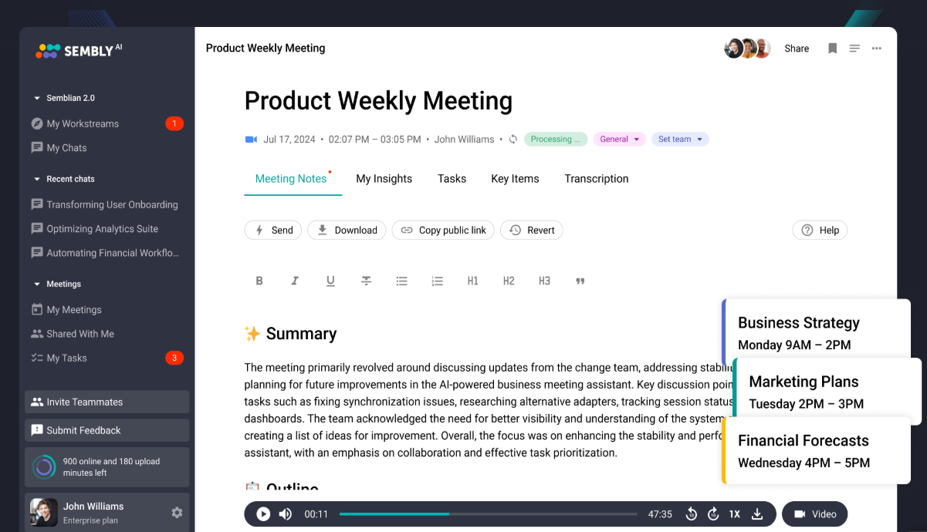Image resolution: width=927 pixels, height=532 pixels.
Task: Download audio from the player bar
Action: tap(757, 514)
